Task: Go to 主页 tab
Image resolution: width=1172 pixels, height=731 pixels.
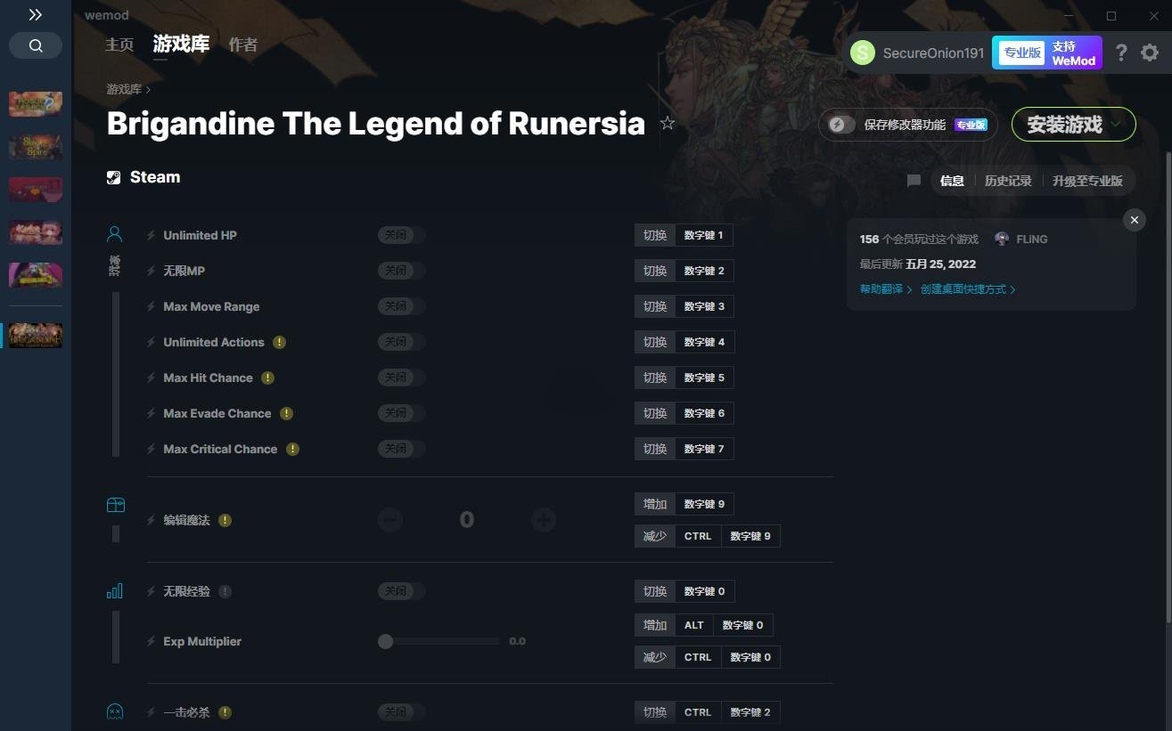Action: (119, 45)
